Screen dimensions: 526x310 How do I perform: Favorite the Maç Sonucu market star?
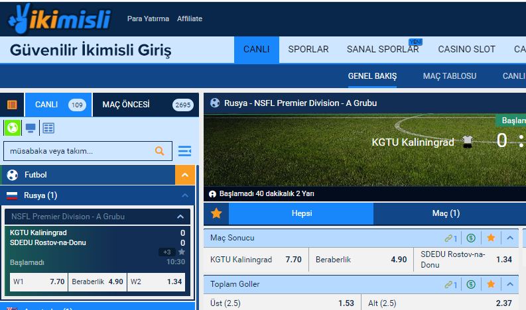pyautogui.click(x=491, y=238)
